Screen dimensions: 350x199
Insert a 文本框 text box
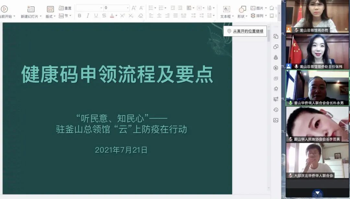click(x=227, y=12)
